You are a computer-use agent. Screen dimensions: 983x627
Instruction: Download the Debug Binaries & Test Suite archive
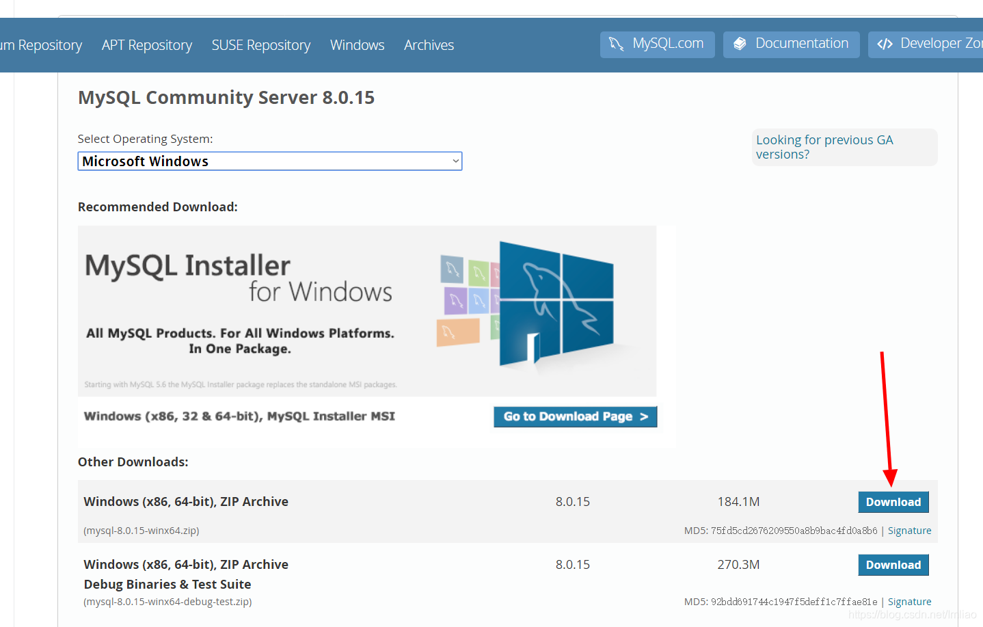(x=893, y=565)
